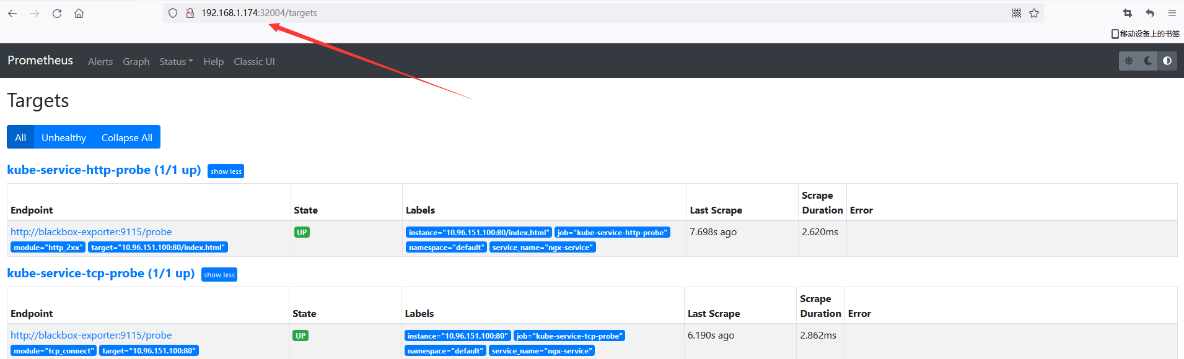Click the 7.698s ago last scrape value

[713, 232]
